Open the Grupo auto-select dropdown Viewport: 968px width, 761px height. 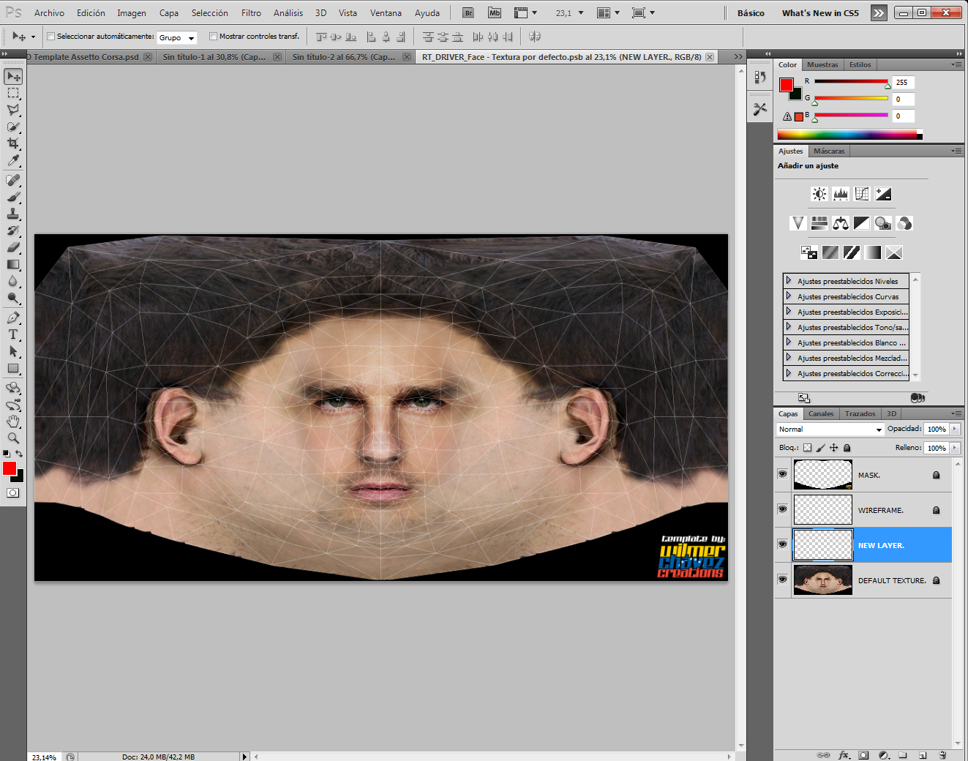[x=177, y=37]
